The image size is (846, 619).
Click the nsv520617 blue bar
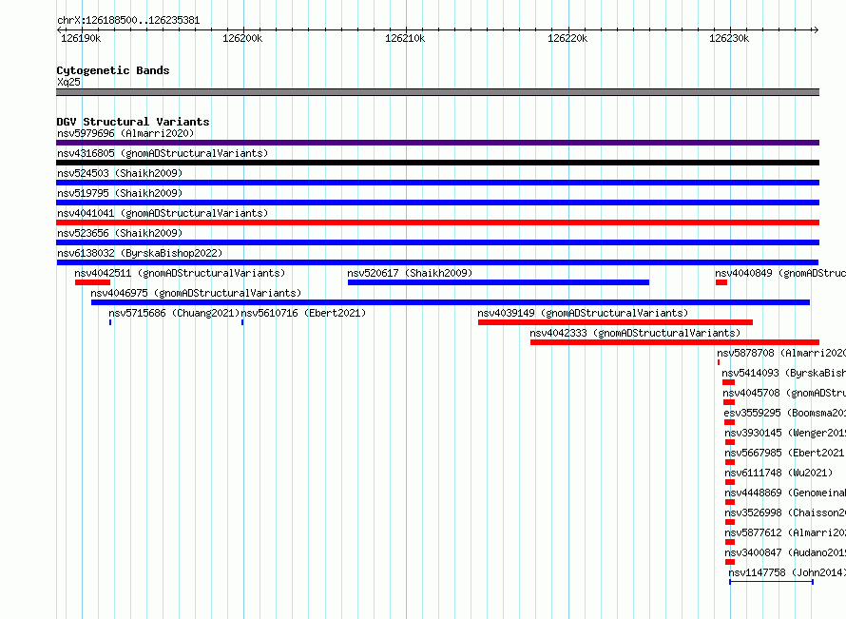[498, 282]
